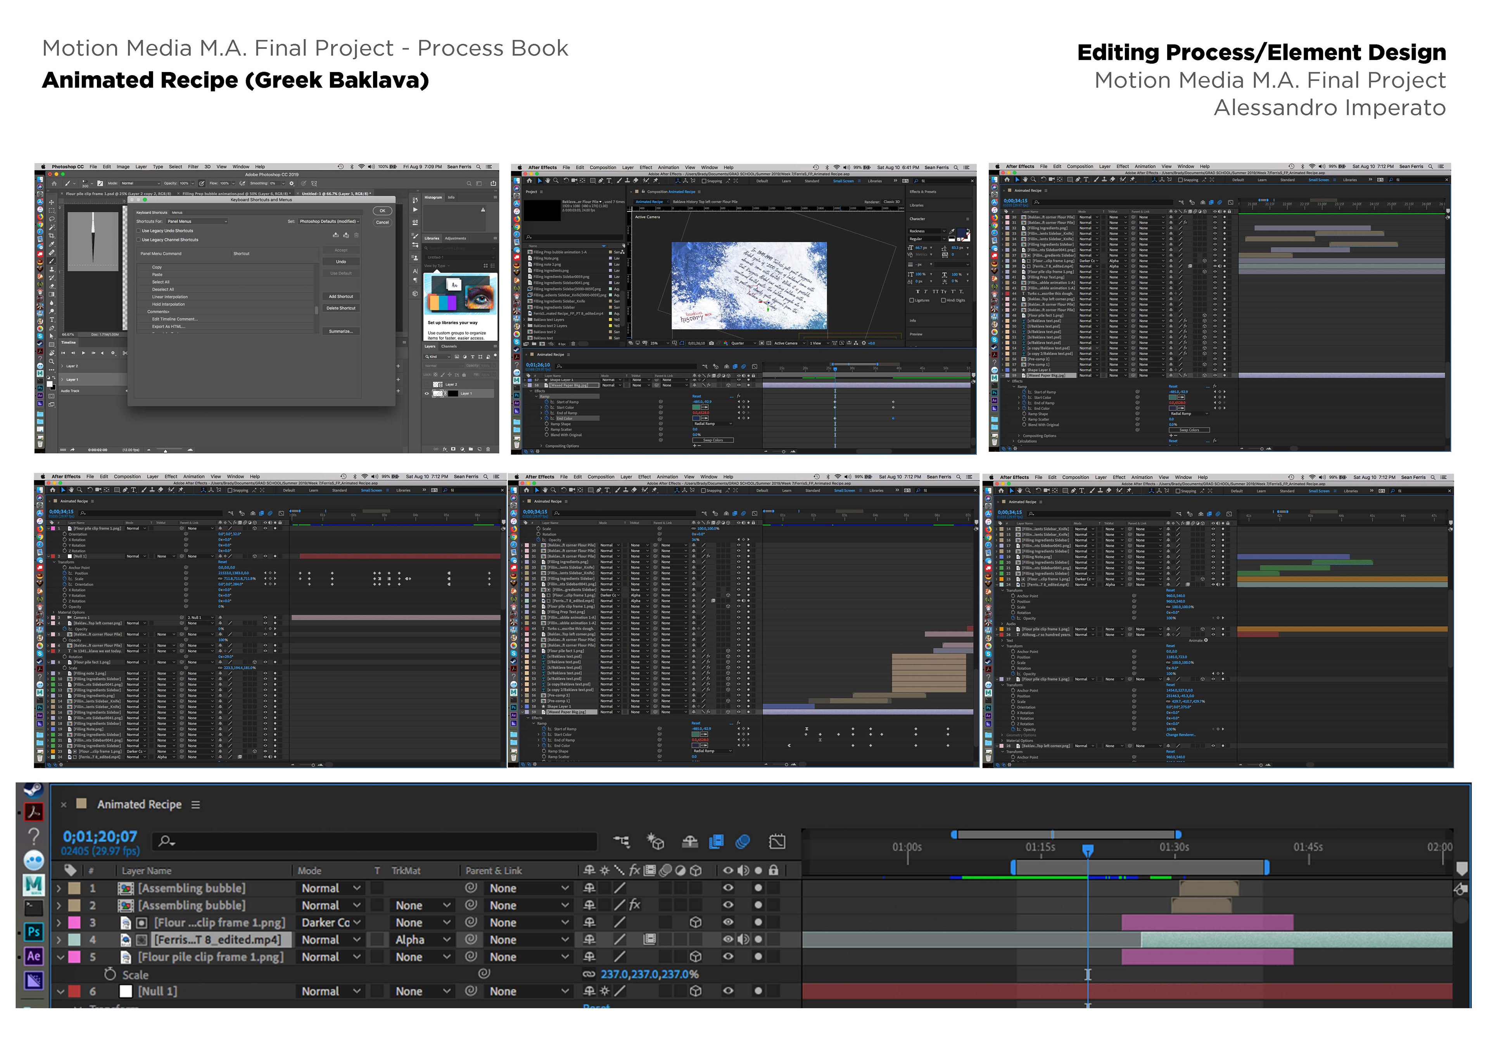Click the 0;01;20;07 current timecode field
The image size is (1489, 1057).
tap(100, 837)
